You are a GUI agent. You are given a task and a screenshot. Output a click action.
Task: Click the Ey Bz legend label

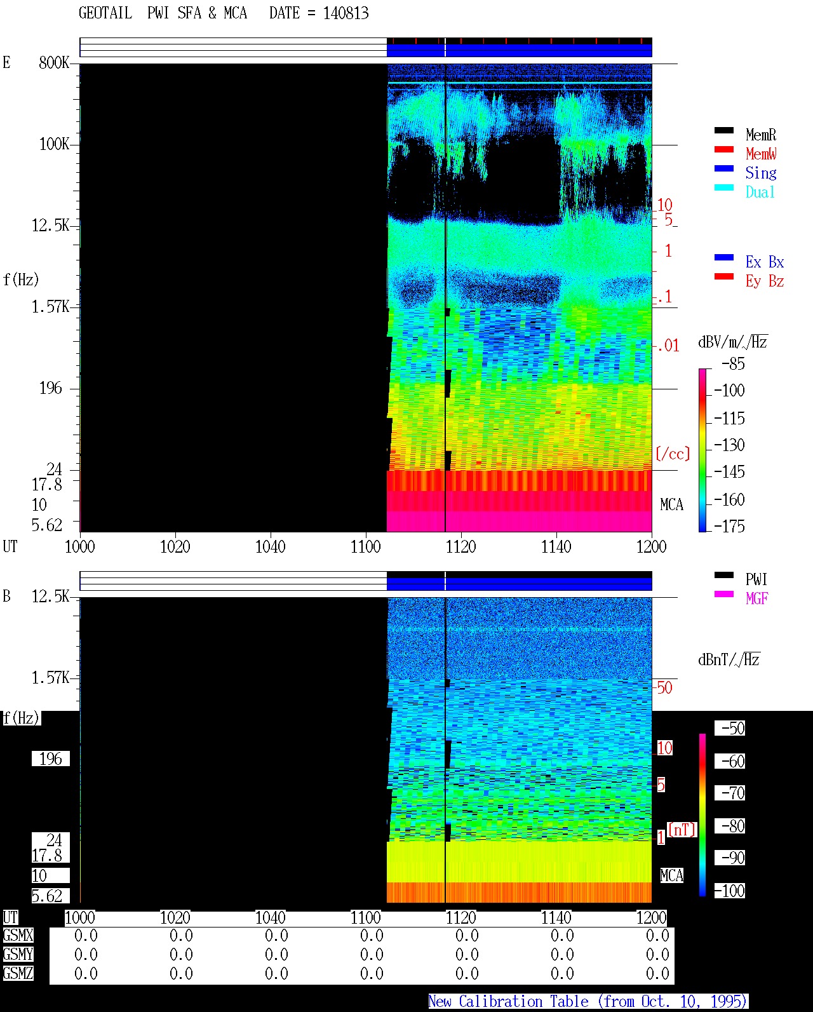coord(765,281)
